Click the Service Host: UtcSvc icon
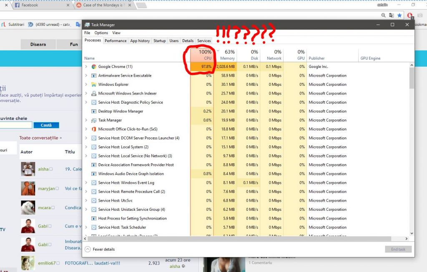The height and width of the screenshot is (272, 427). 94,201
